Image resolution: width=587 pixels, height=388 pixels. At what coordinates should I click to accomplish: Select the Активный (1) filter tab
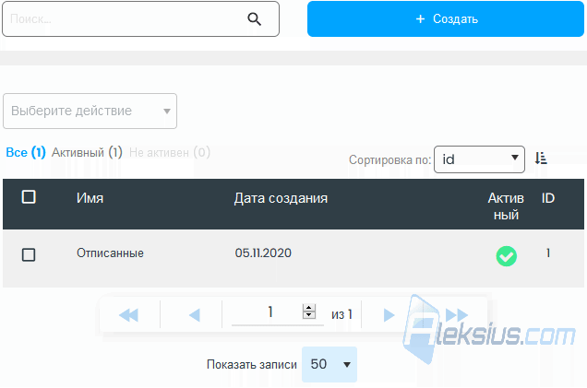(87, 152)
